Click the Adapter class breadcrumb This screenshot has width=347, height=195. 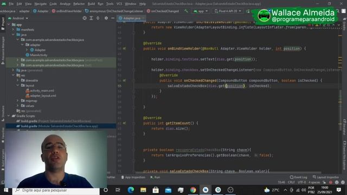(x=41, y=11)
